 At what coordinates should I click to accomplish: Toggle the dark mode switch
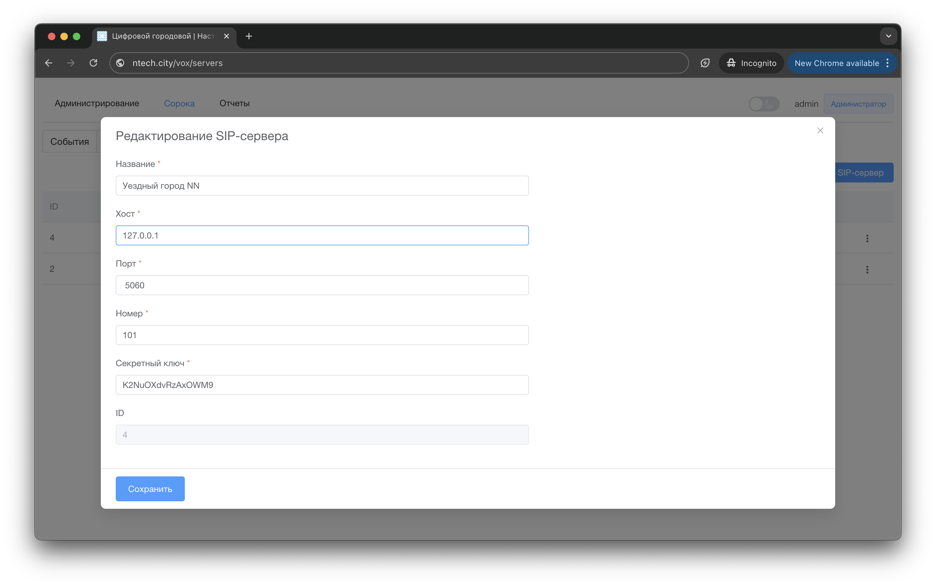point(764,104)
